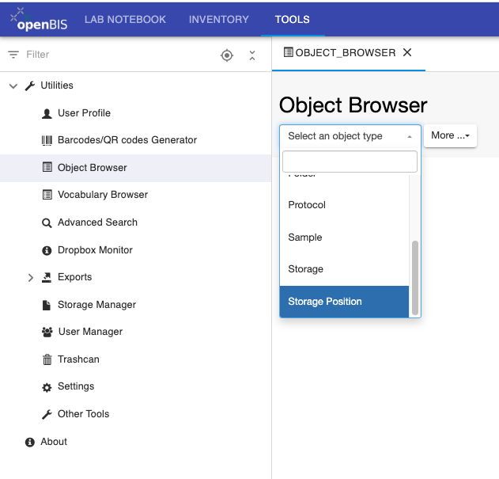This screenshot has width=499, height=479.
Task: Select the OBJECT_BROWSER tab label
Action: (346, 52)
